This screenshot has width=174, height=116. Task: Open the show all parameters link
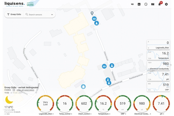click(x=26, y=90)
